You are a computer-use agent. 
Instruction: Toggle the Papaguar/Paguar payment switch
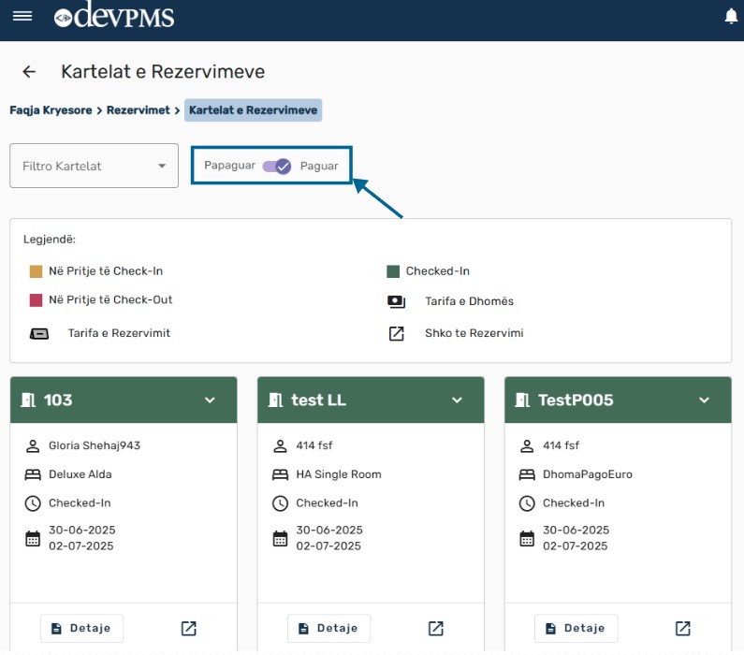(277, 166)
